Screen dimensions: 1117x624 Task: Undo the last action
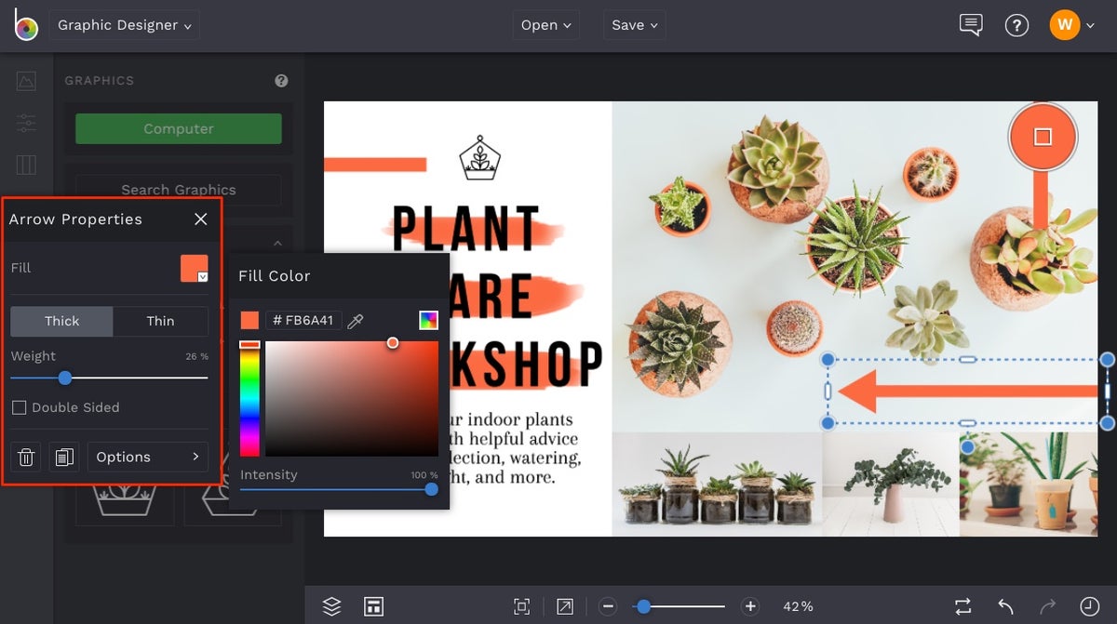pos(1007,605)
